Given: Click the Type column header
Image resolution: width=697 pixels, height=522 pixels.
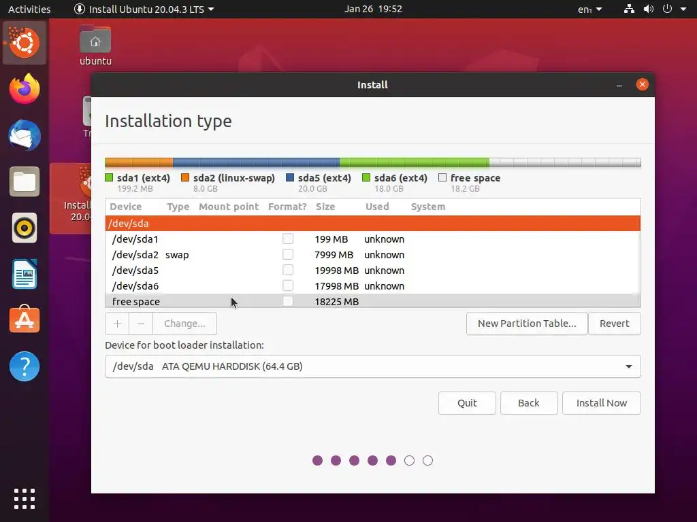Looking at the screenshot, I should coord(178,207).
